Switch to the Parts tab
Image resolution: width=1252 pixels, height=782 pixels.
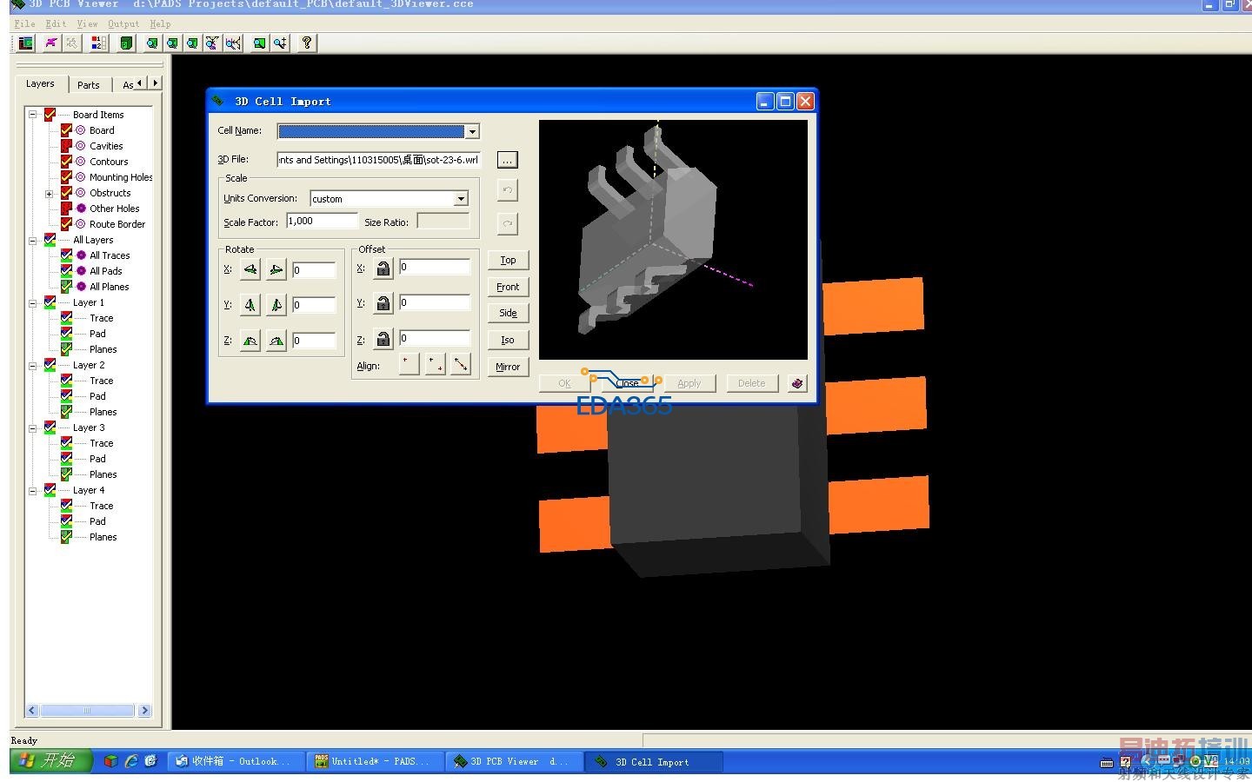pyautogui.click(x=89, y=85)
